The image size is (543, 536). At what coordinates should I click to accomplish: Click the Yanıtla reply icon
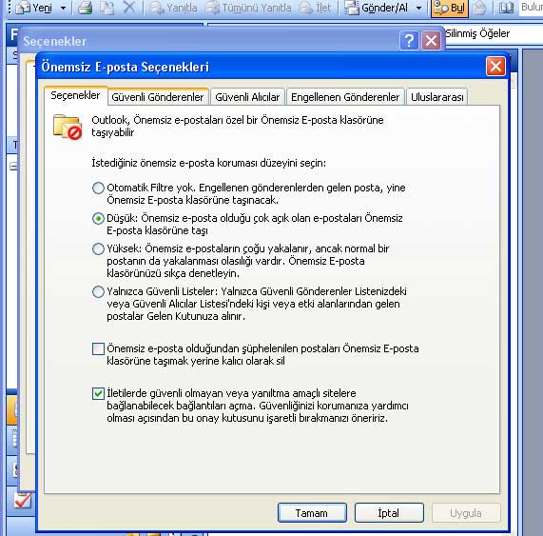[x=157, y=8]
